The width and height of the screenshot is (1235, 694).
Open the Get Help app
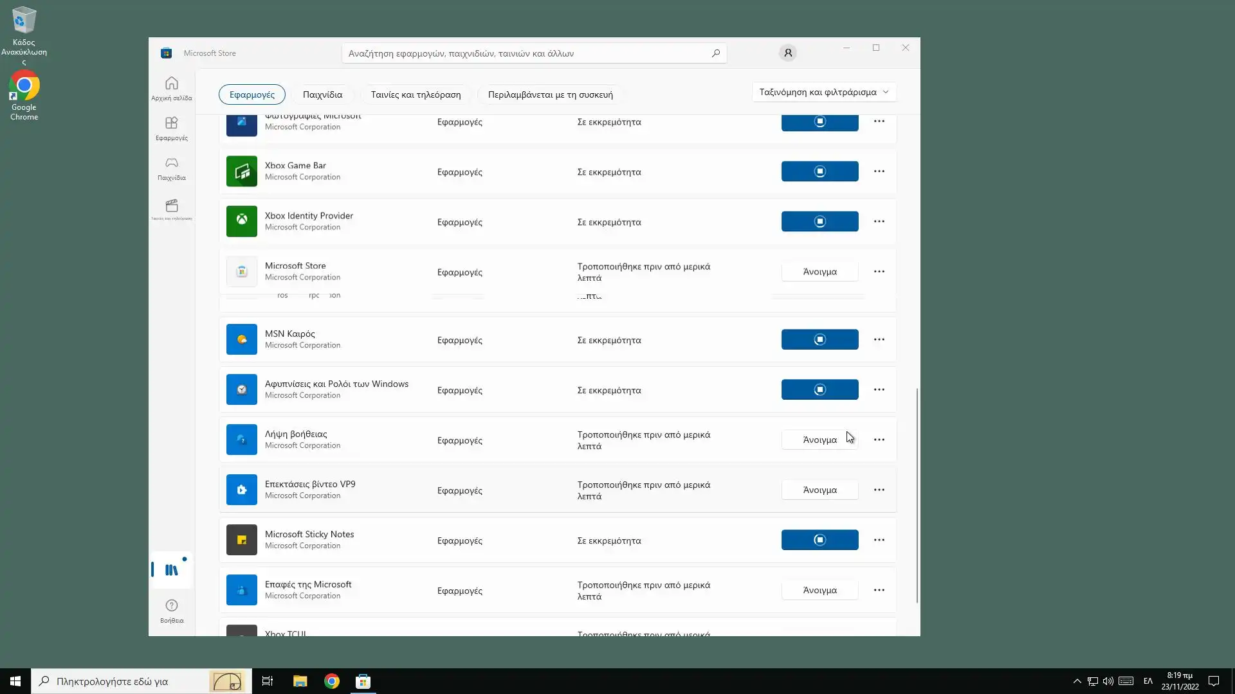coord(819,440)
